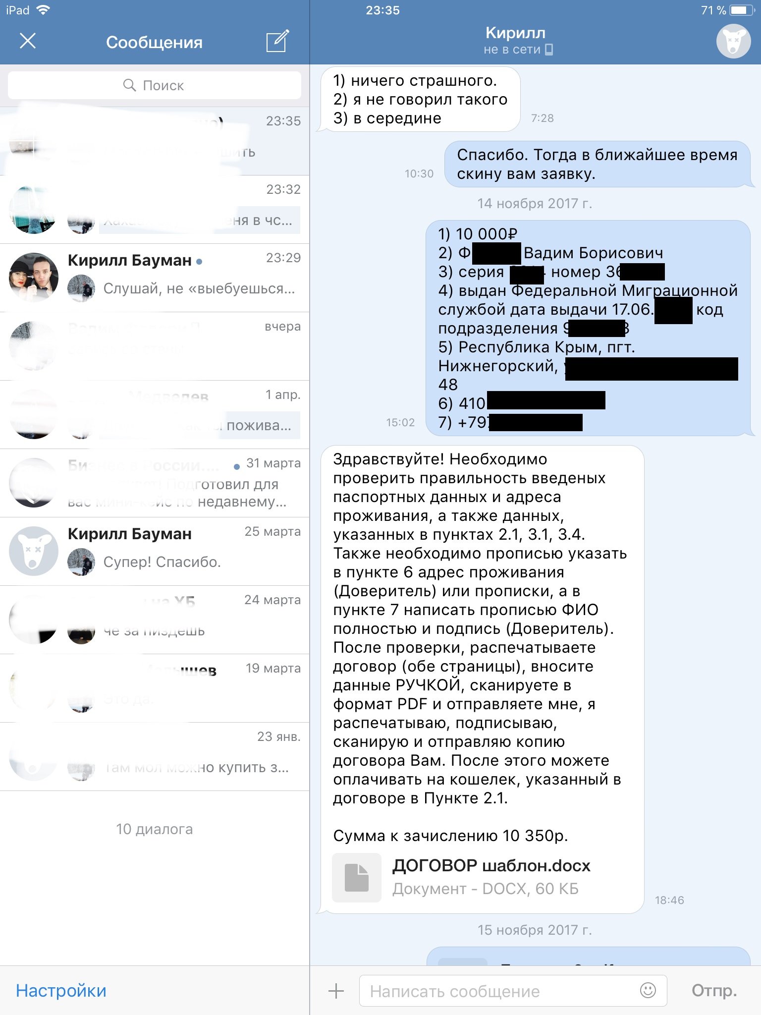Tap the ДОГОВОР шаблон.docx file name link
The image size is (761, 1015).
(491, 865)
